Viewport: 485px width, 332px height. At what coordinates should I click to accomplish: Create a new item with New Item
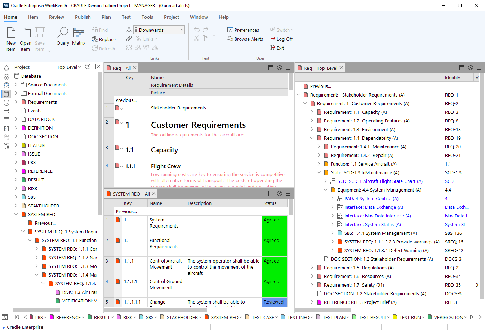tap(11, 39)
